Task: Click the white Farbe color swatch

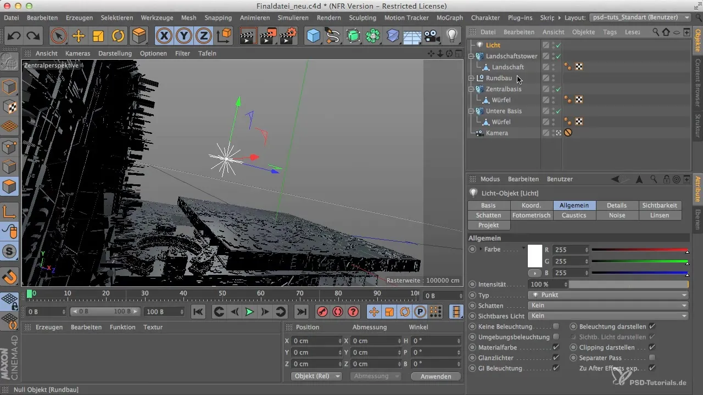Action: point(534,256)
